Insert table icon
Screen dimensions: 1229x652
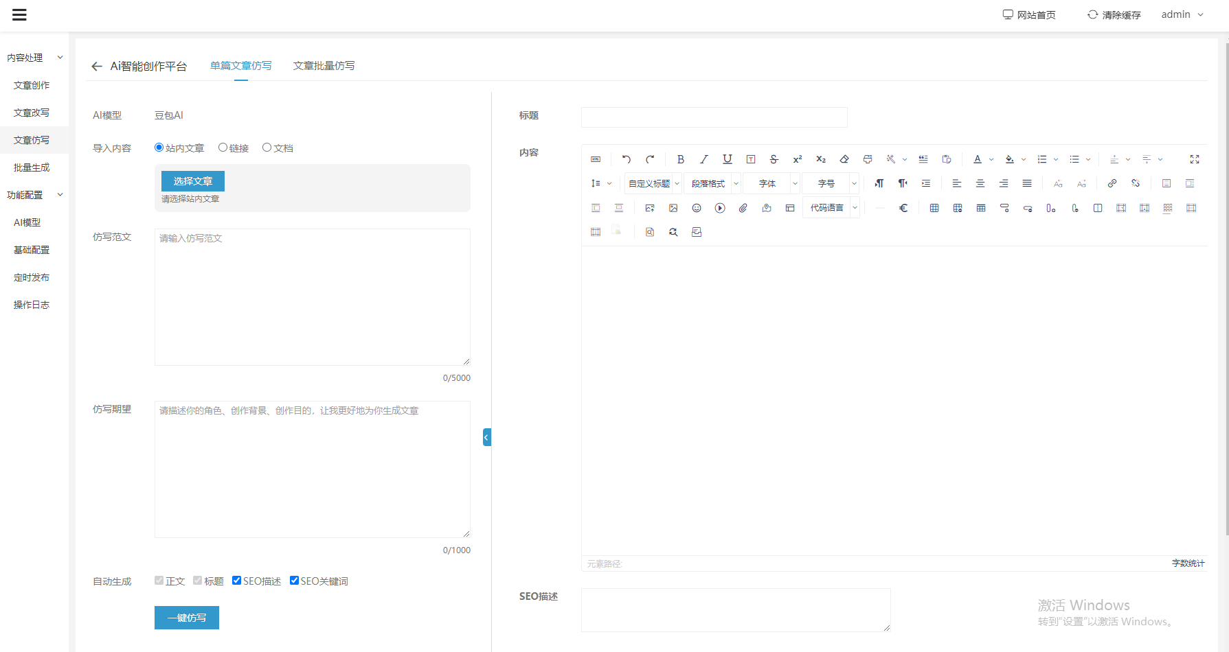pos(934,208)
